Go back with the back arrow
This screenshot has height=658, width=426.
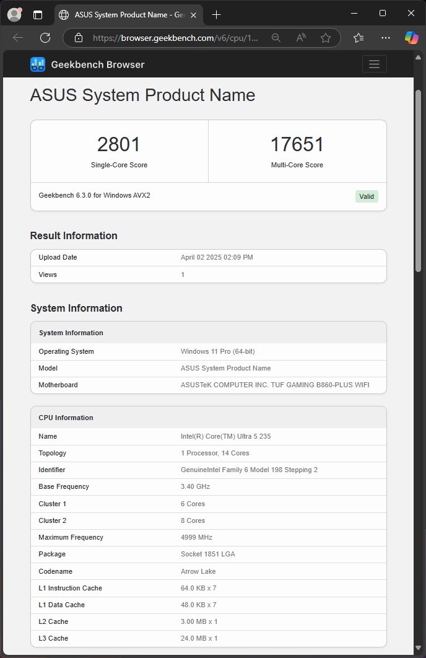18,38
